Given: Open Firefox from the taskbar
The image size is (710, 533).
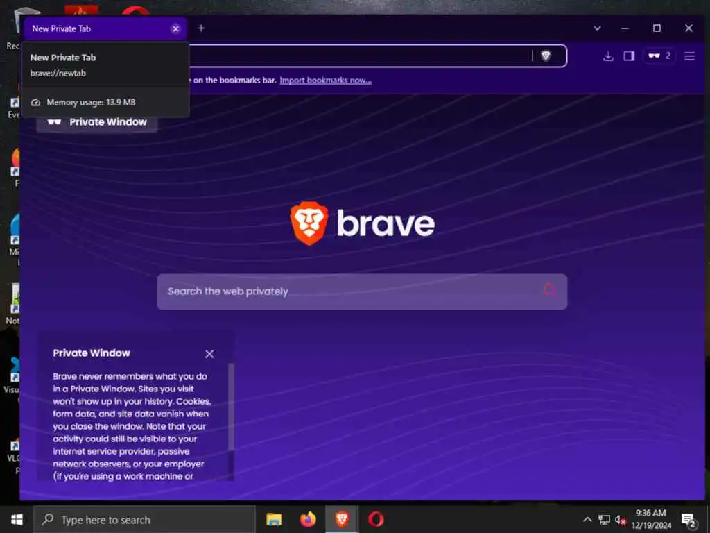Looking at the screenshot, I should coord(308,519).
